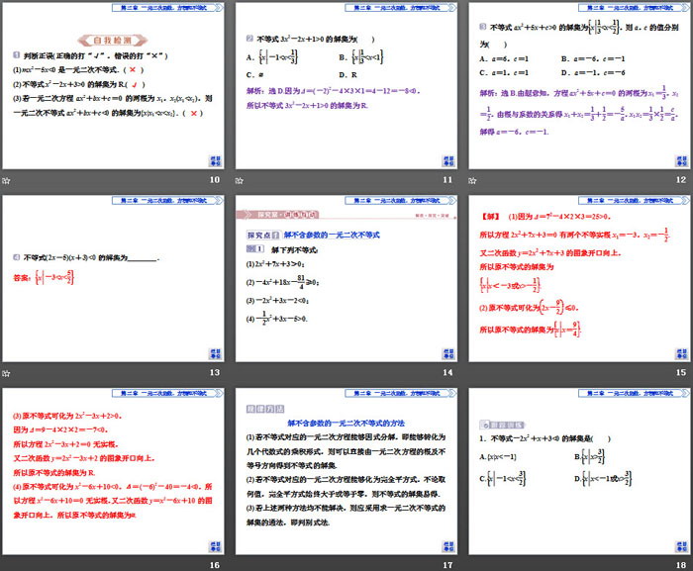This screenshot has width=693, height=571.
Task: Select slide 13 with the 答案 text
Action: (113, 279)
